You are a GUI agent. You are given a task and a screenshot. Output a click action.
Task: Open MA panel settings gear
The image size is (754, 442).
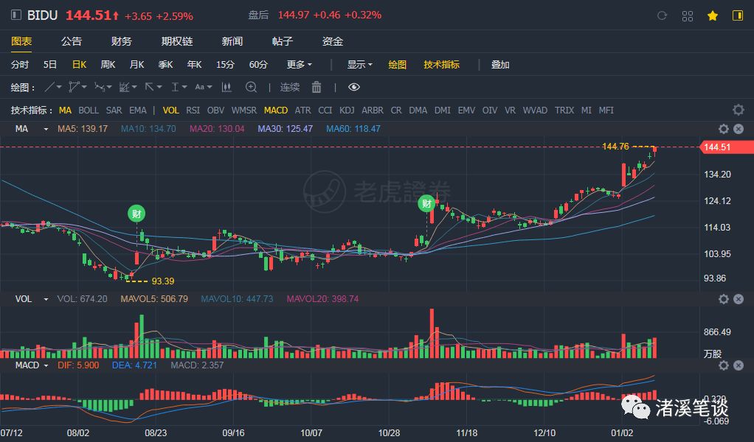(x=723, y=129)
